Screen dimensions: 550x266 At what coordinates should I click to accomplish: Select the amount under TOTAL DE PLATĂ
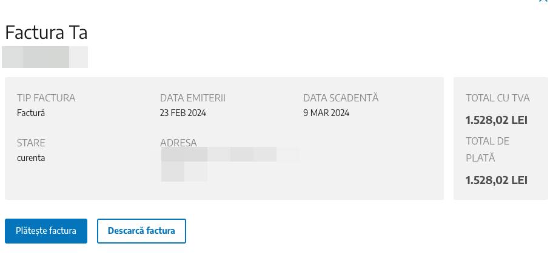click(497, 180)
